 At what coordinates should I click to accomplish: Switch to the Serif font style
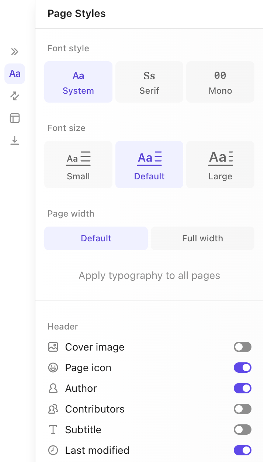coord(149,82)
